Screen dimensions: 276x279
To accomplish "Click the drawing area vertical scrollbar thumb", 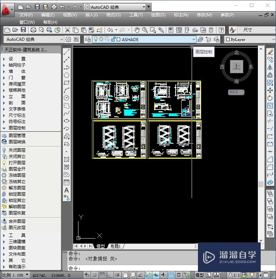I will [x=261, y=184].
